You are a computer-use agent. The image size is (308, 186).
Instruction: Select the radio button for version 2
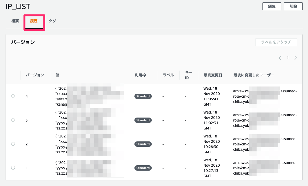13,144
